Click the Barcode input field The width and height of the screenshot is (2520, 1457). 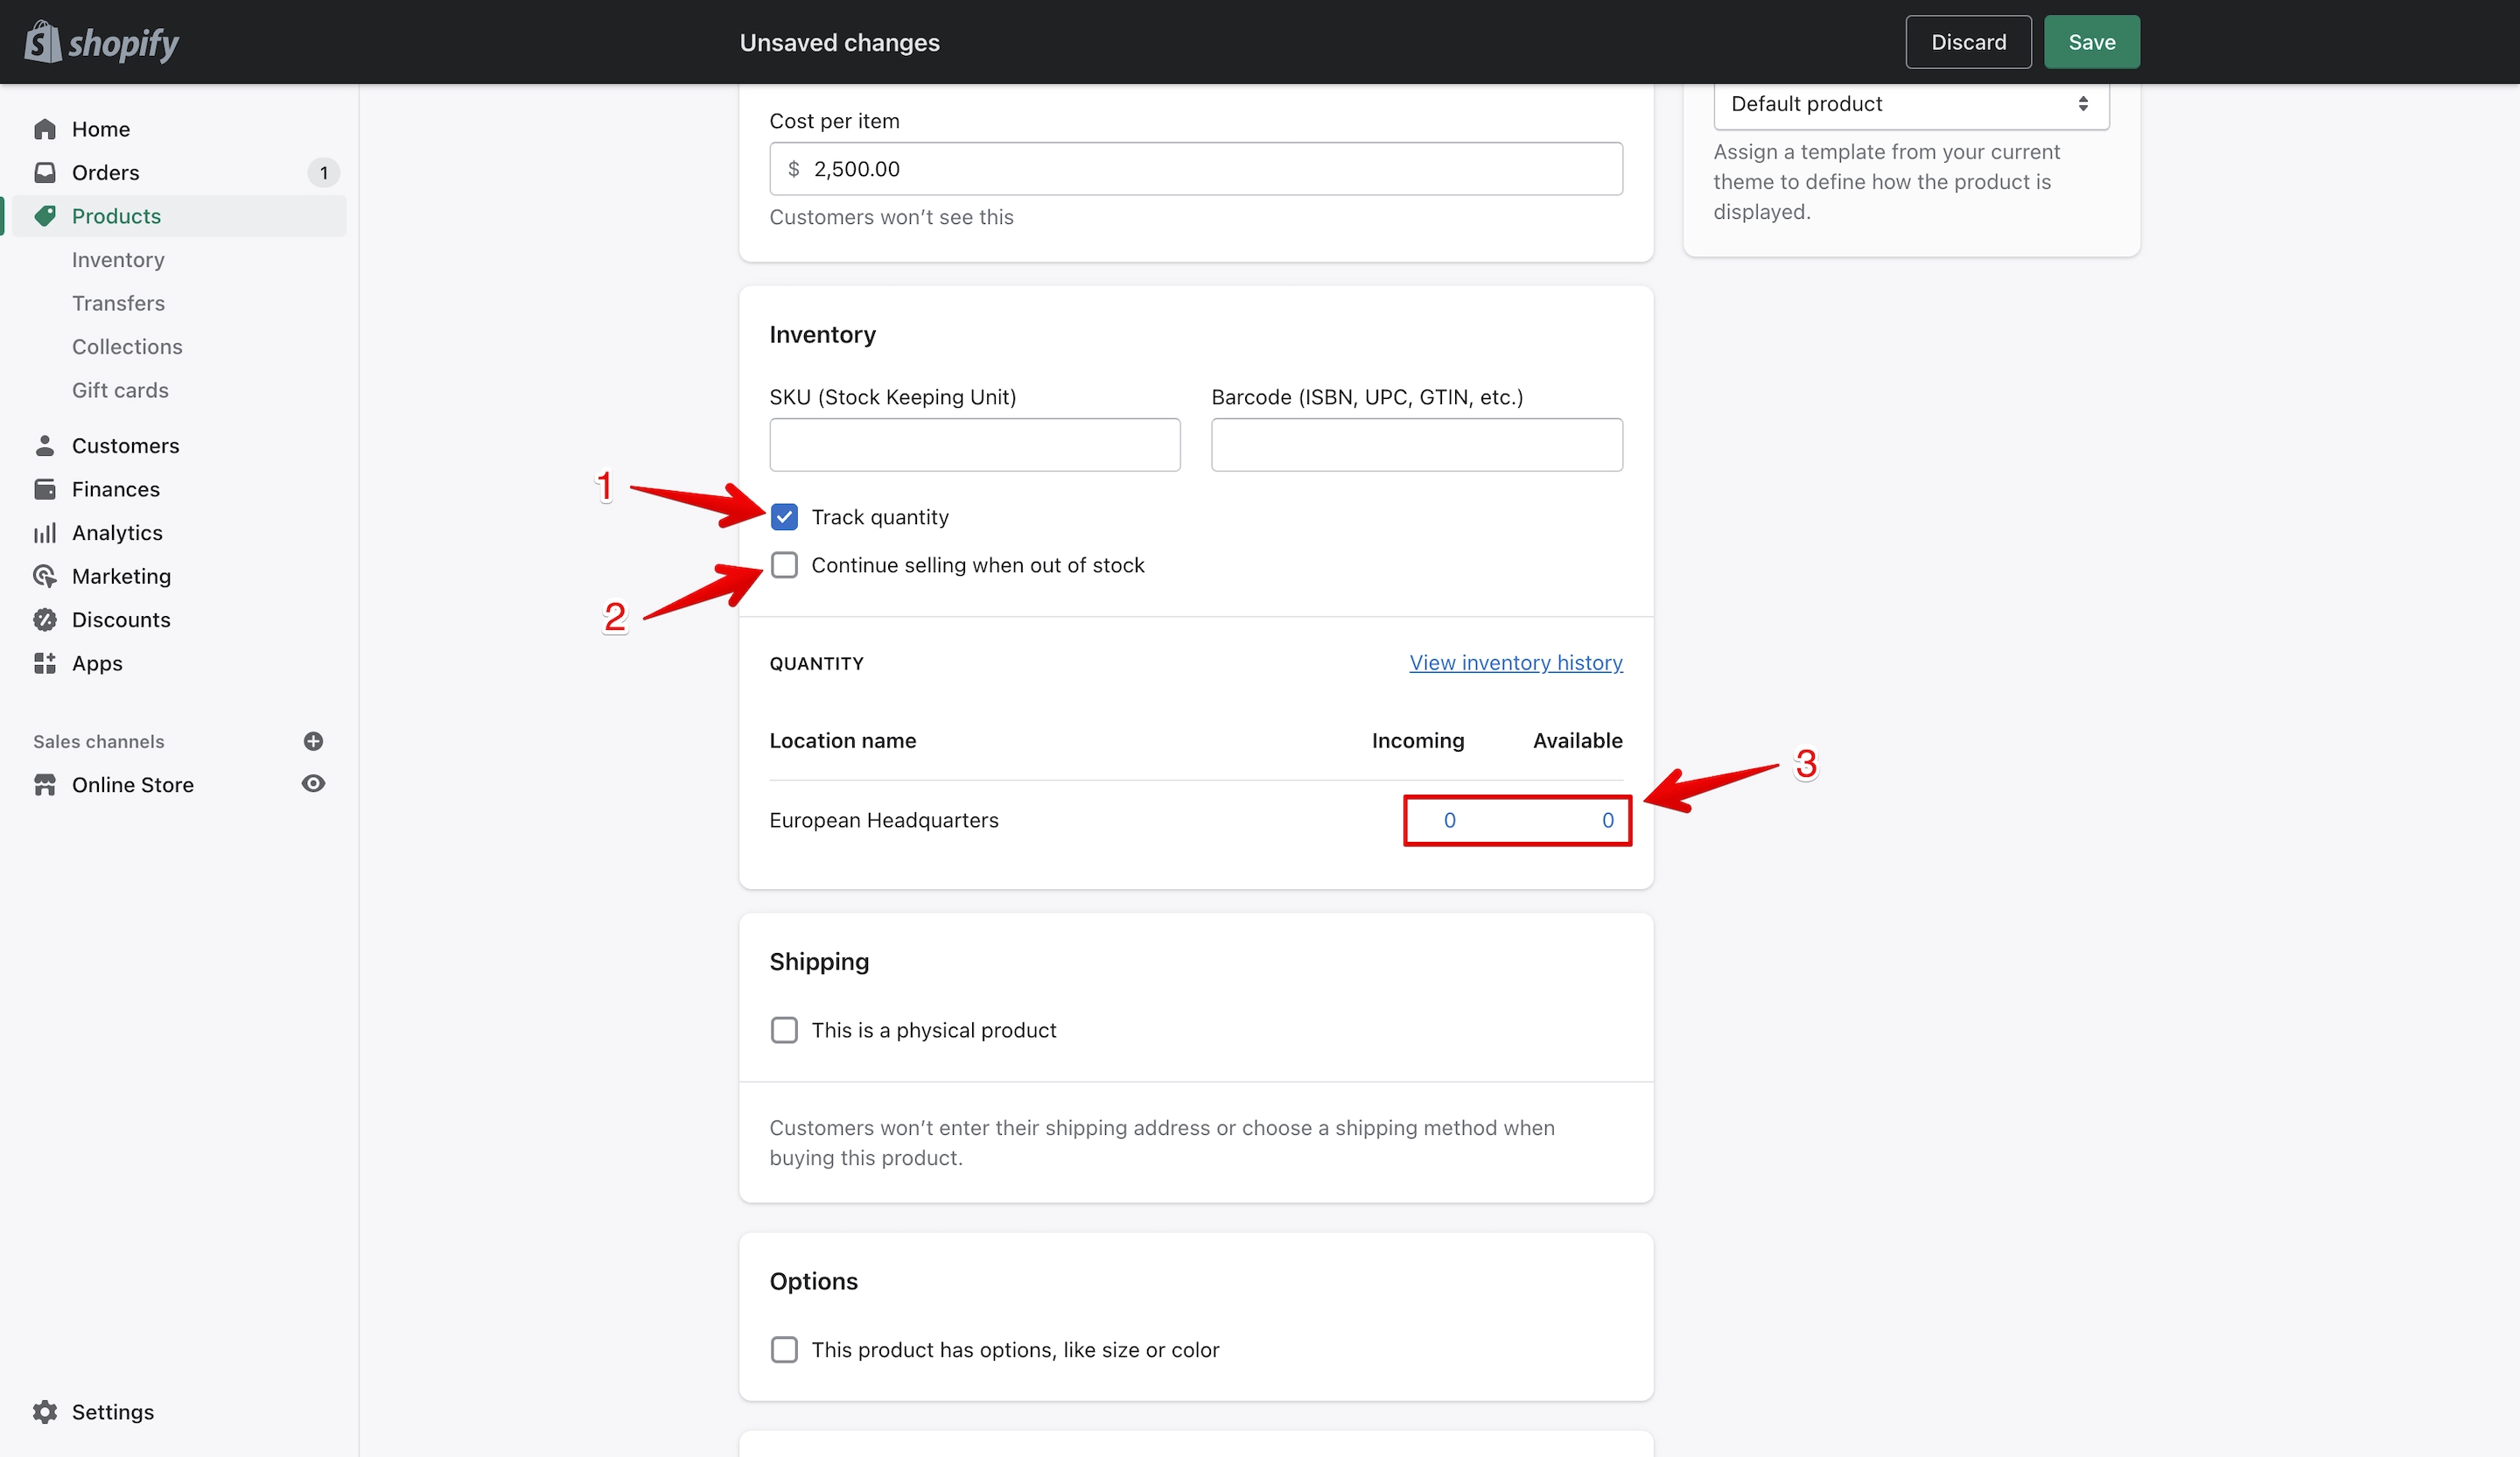pyautogui.click(x=1417, y=445)
